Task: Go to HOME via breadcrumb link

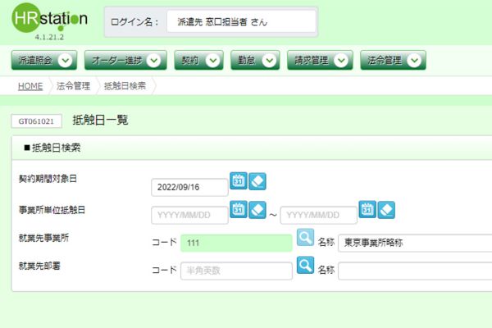Action: coord(30,85)
